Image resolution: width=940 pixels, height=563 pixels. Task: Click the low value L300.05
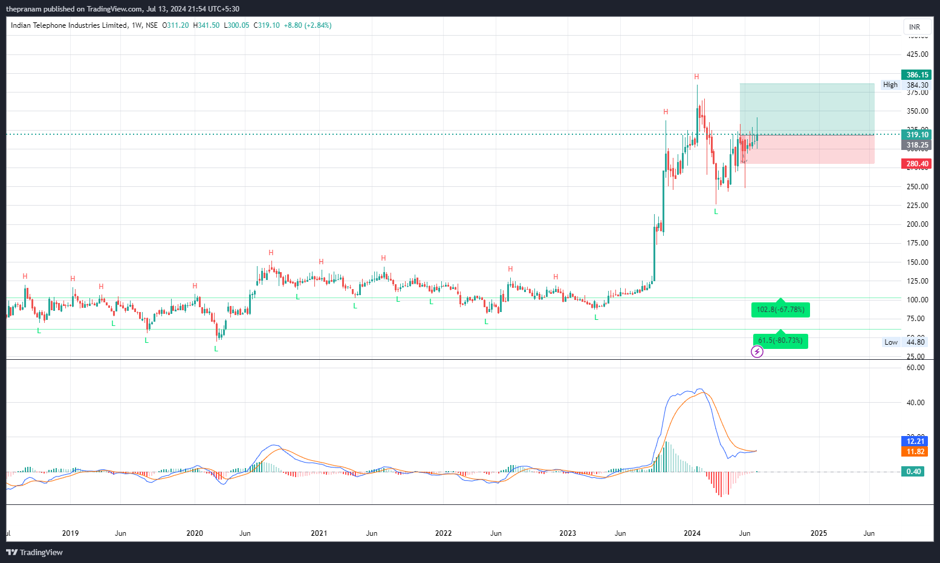(x=237, y=25)
